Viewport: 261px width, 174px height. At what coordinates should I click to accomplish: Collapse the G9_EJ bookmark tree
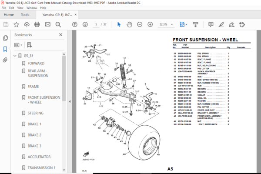point(15,56)
